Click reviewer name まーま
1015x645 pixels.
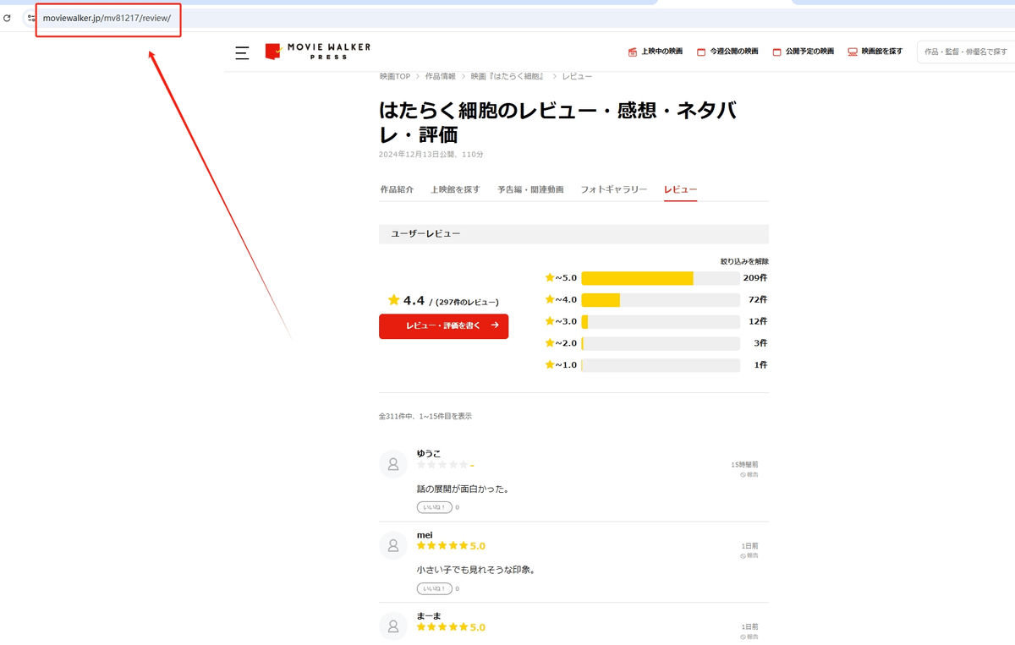click(429, 616)
